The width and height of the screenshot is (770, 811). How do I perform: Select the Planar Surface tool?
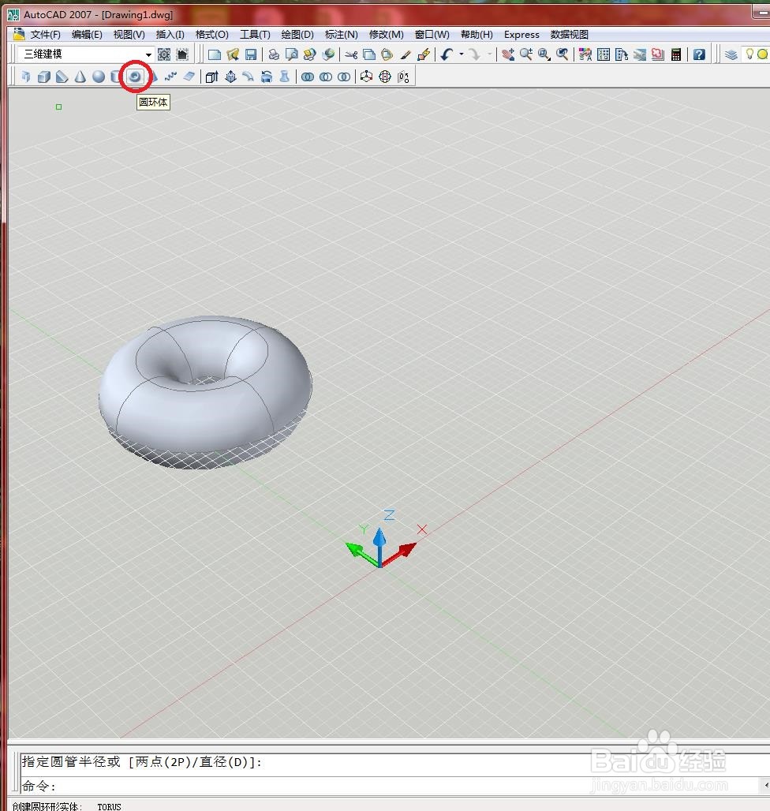[x=189, y=77]
